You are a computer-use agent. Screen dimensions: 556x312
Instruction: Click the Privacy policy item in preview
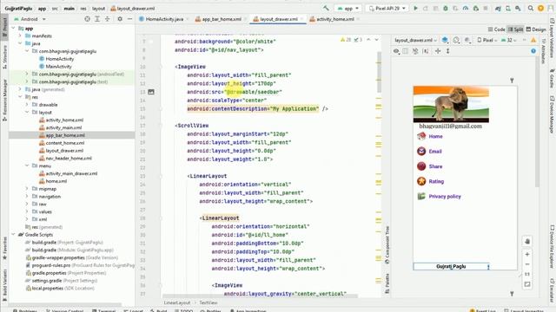(445, 197)
